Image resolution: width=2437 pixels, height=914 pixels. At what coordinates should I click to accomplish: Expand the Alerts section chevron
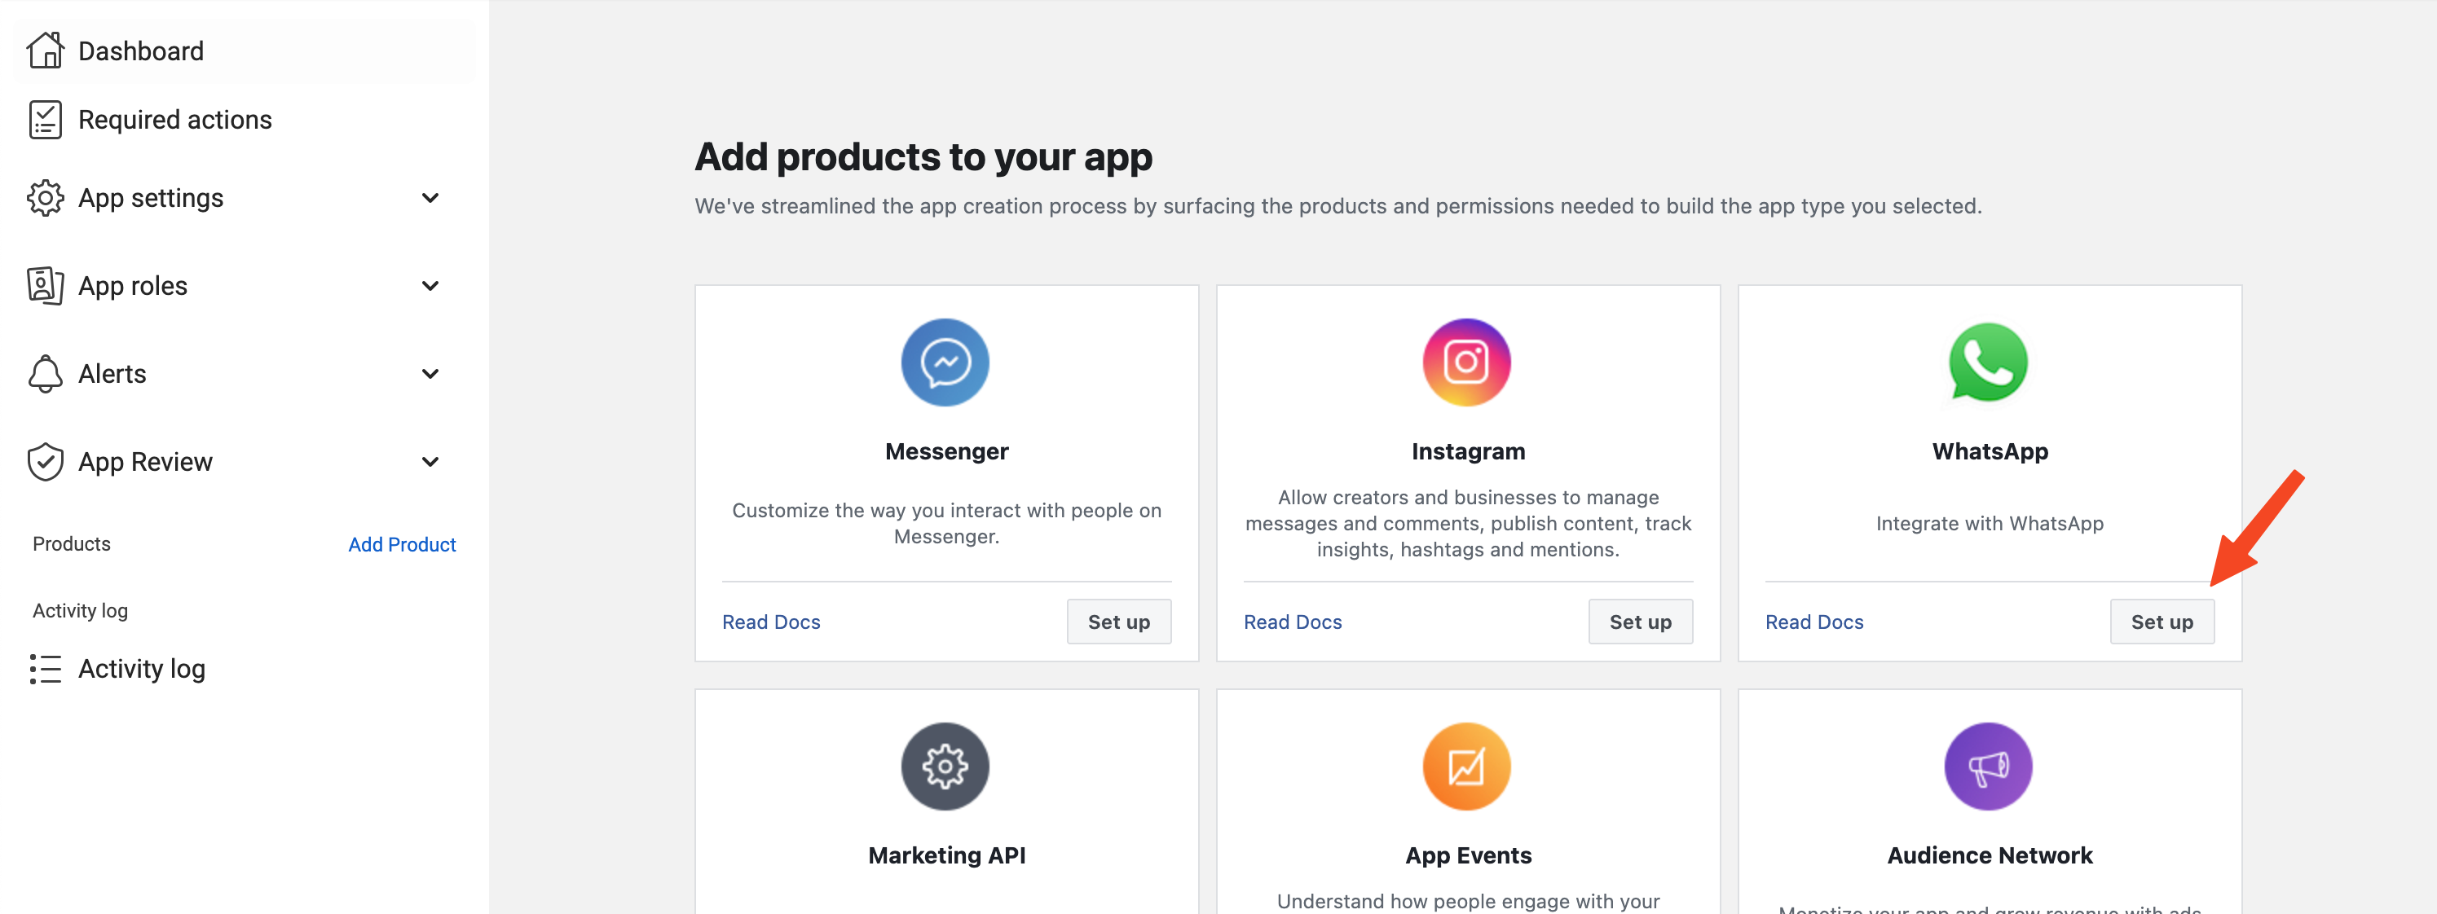430,373
